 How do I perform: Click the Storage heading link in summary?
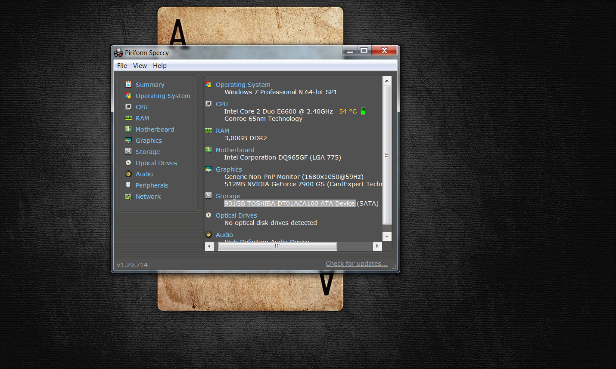(228, 196)
